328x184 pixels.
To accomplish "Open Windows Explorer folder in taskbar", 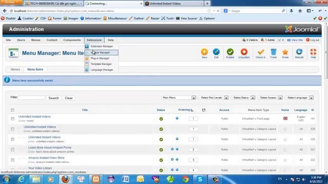I will [x=36, y=179].
